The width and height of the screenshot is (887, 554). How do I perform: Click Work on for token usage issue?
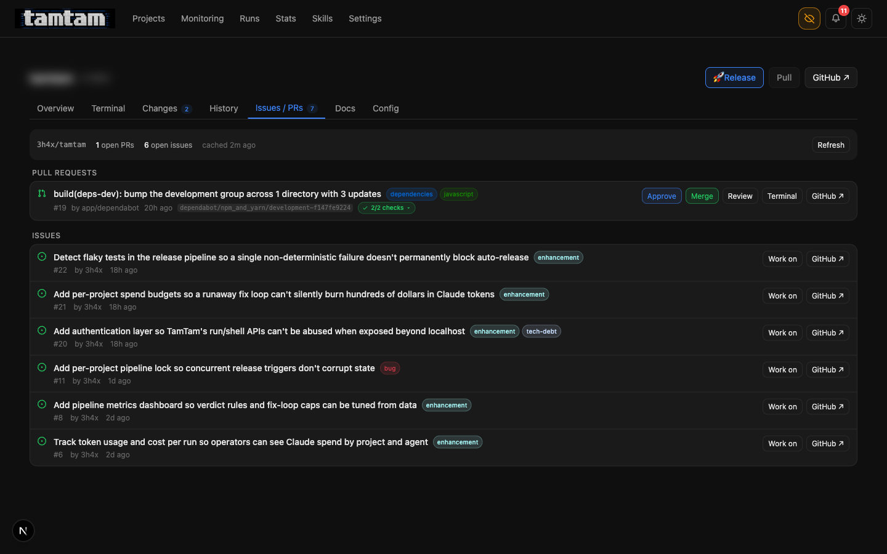point(782,443)
